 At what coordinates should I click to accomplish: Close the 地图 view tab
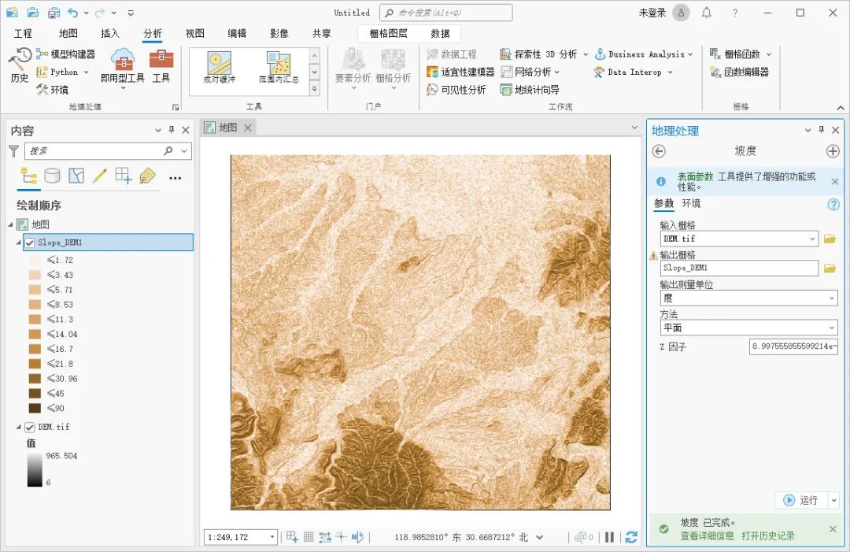[248, 128]
